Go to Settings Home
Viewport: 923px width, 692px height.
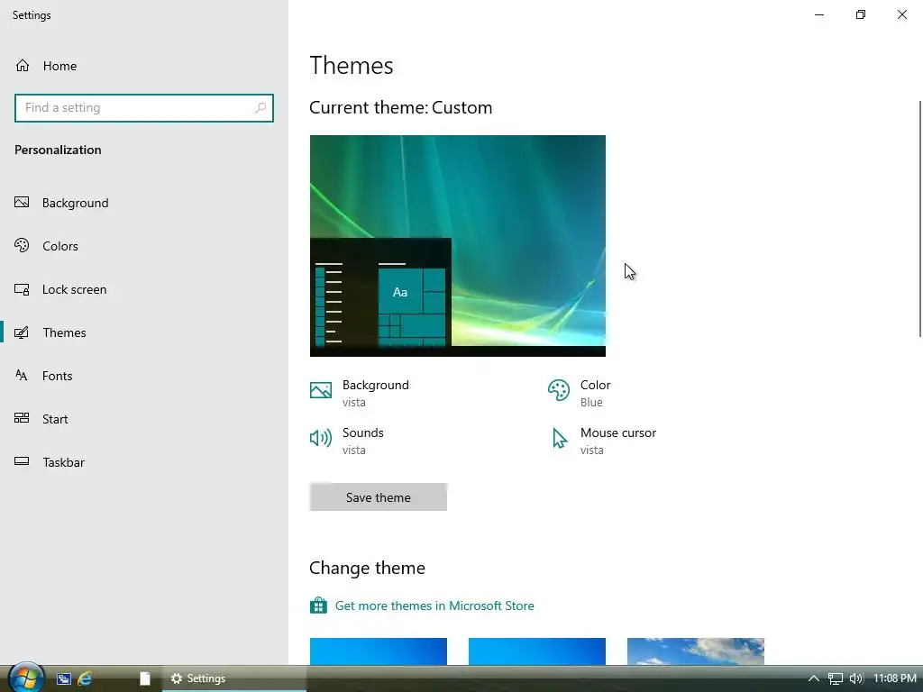(x=144, y=65)
